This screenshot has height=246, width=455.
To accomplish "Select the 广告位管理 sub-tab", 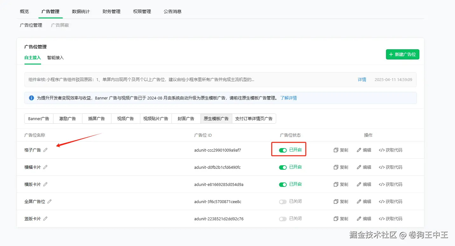I will point(31,25).
